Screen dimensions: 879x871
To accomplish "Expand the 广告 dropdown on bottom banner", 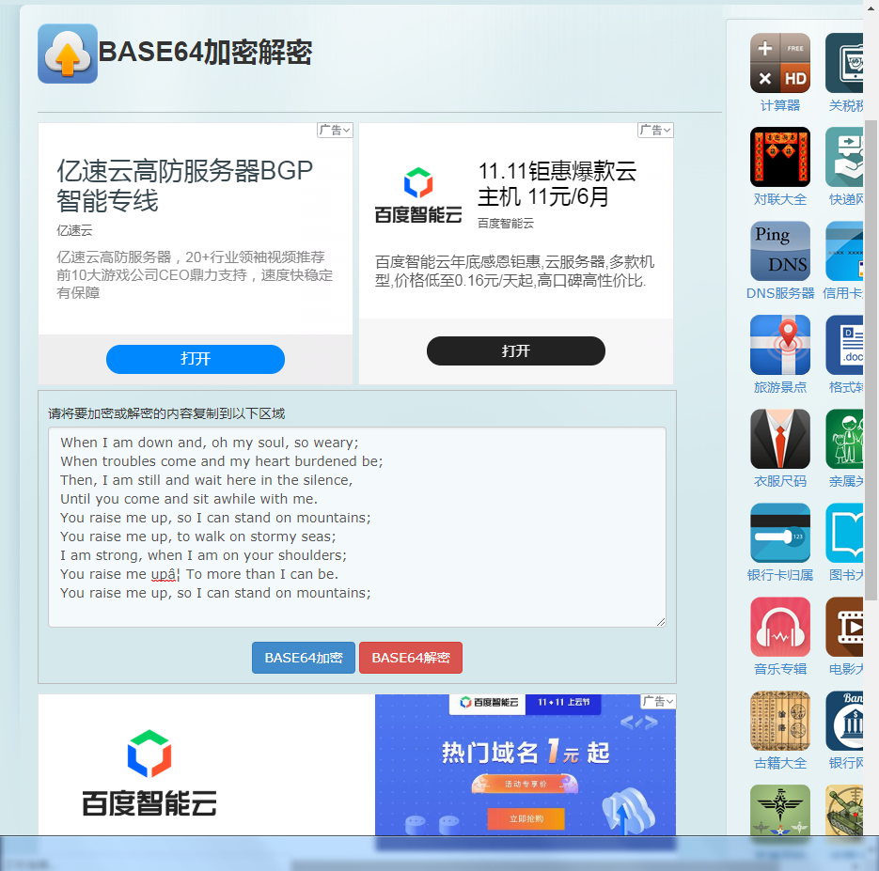I will click(658, 701).
